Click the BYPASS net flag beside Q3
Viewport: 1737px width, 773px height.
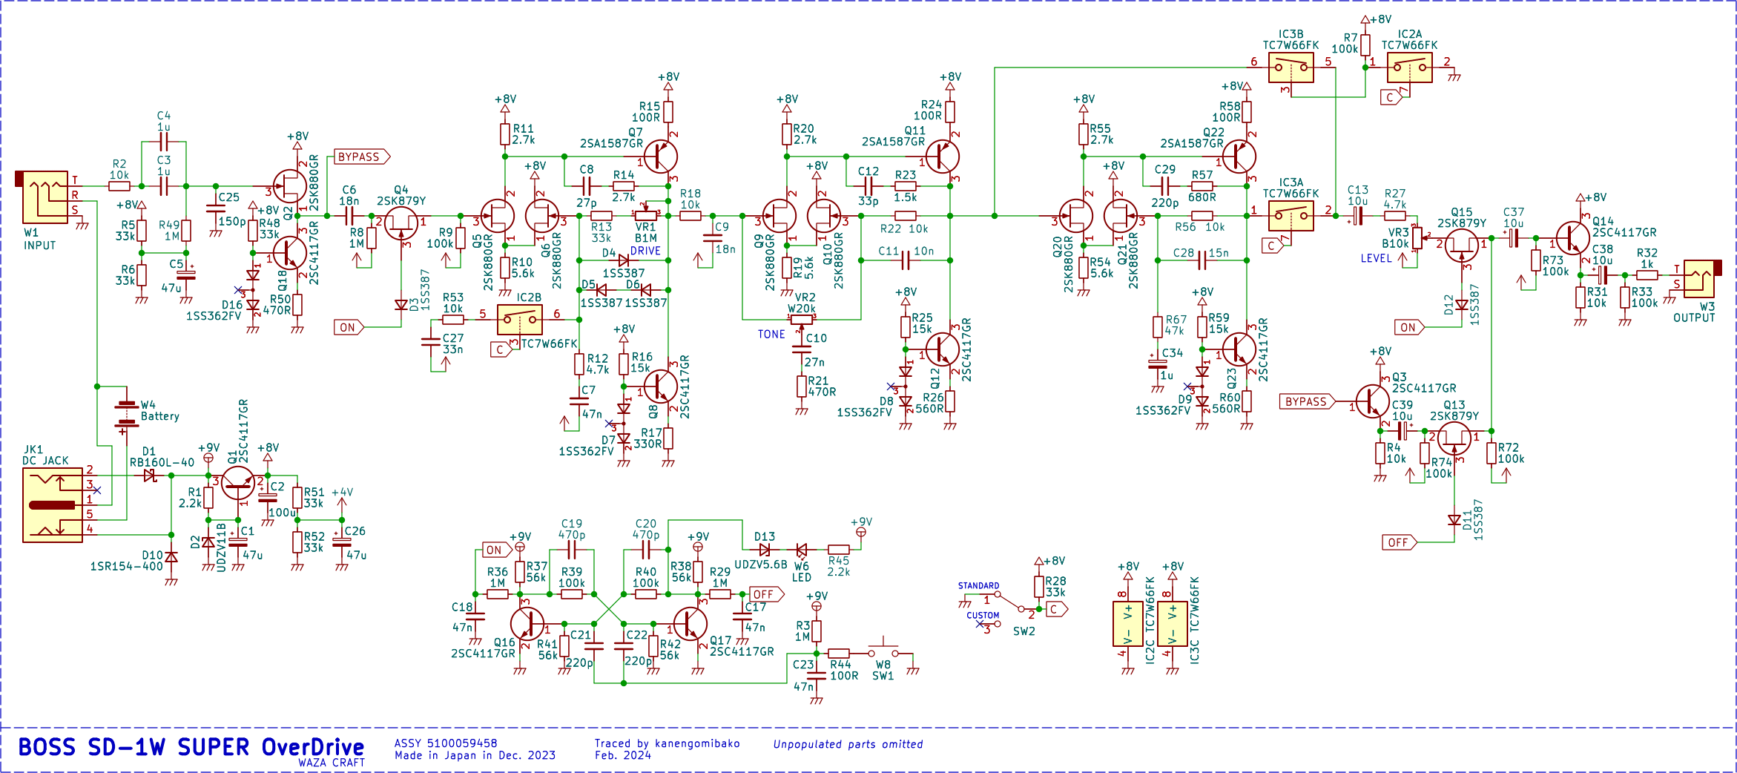(x=1308, y=401)
